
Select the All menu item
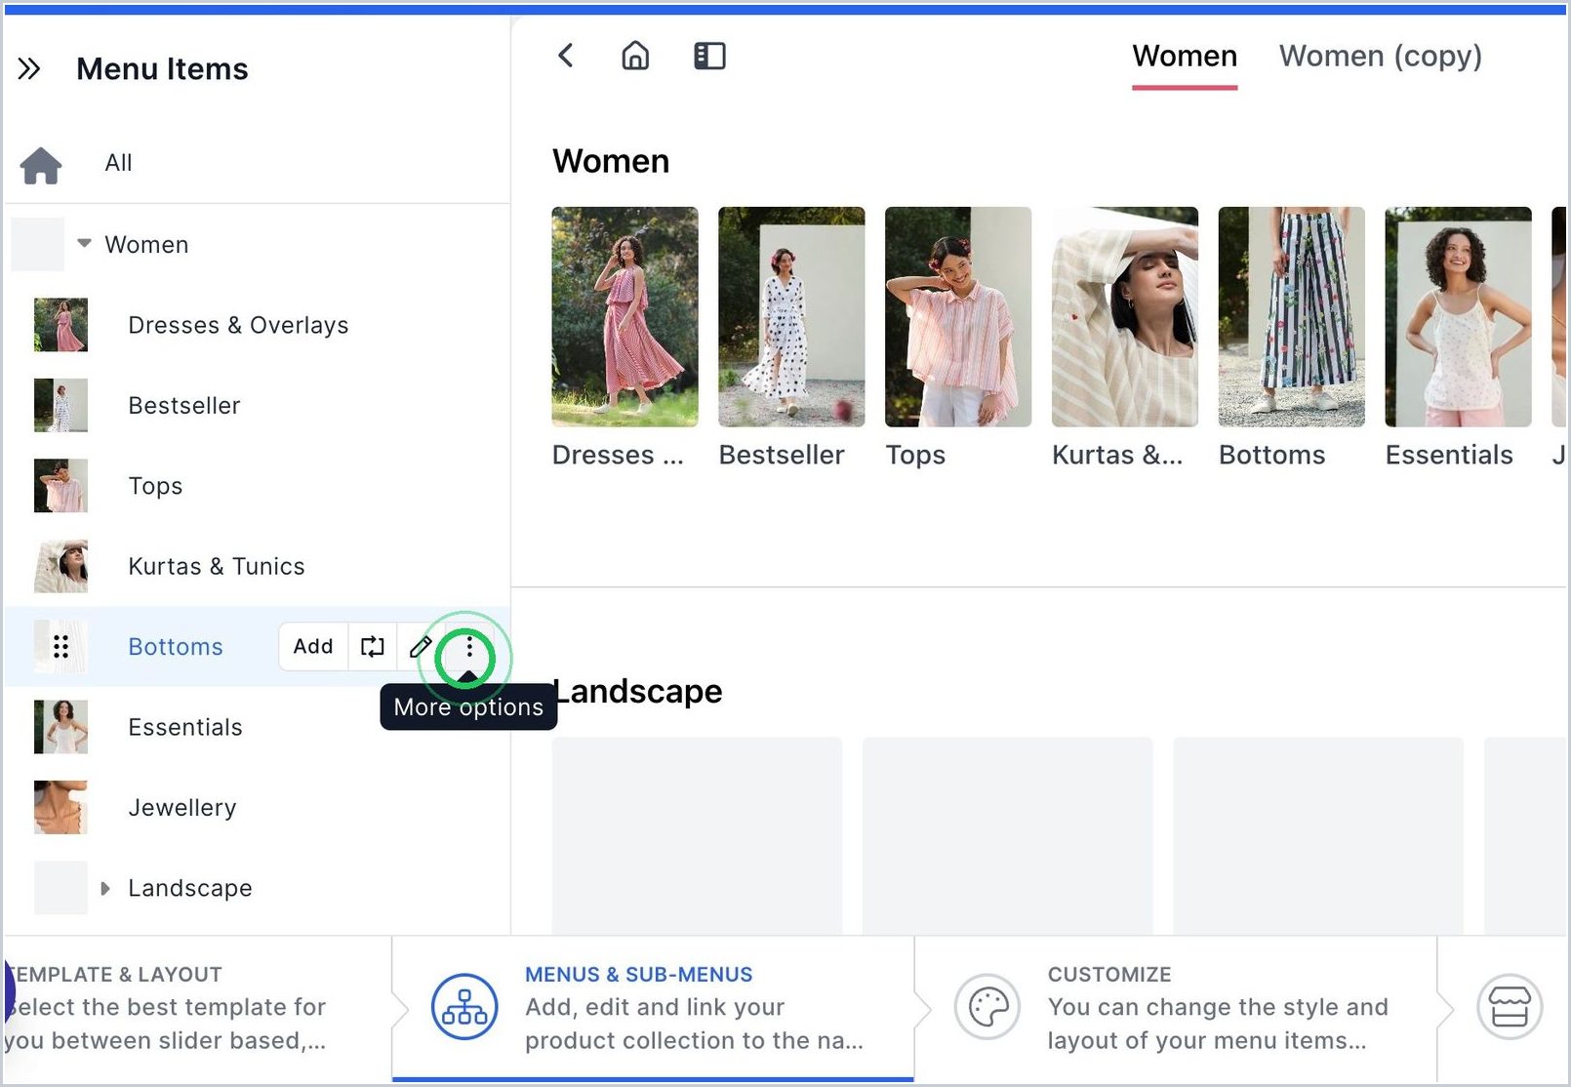click(118, 163)
